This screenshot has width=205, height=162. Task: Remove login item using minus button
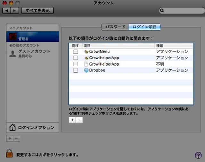[79, 120]
